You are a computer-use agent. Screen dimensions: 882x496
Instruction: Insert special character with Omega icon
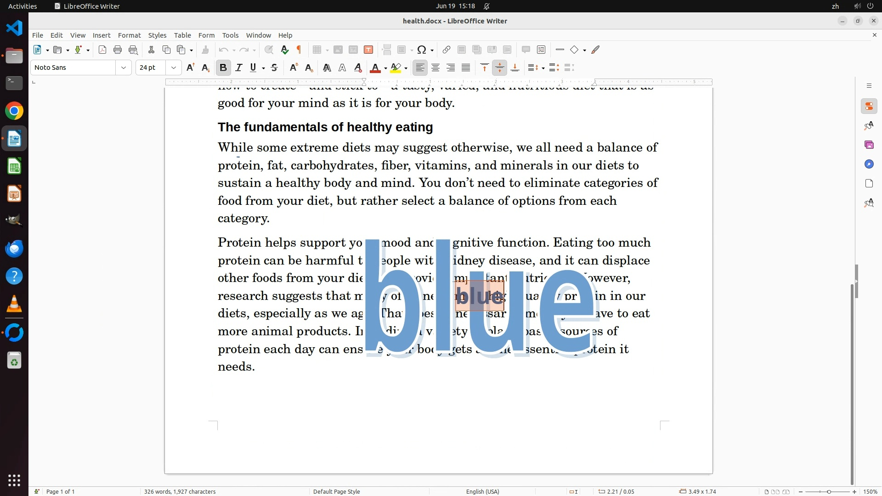(422, 50)
